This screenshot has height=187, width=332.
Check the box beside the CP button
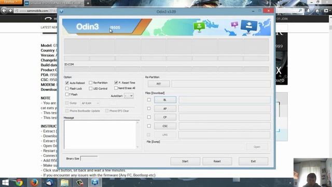149,117
